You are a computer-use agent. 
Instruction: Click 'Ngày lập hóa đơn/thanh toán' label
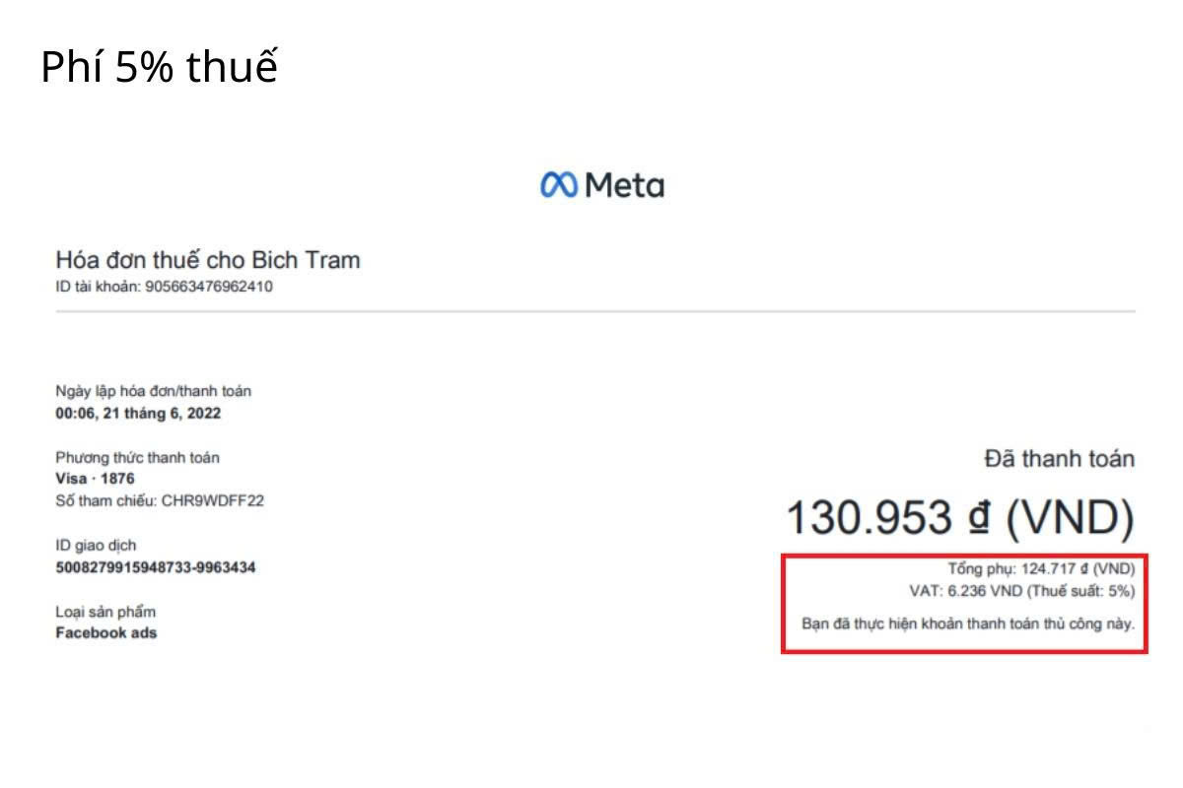click(x=153, y=391)
